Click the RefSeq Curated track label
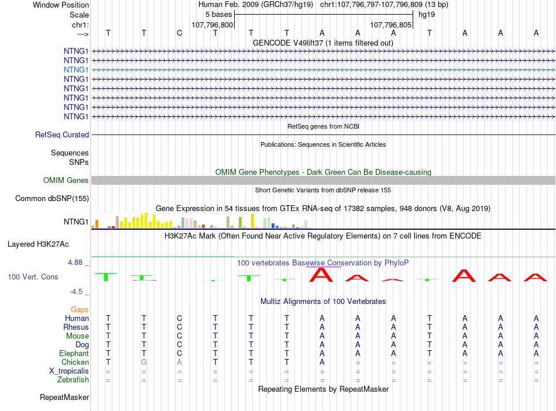The width and height of the screenshot is (556, 411). pyautogui.click(x=61, y=134)
